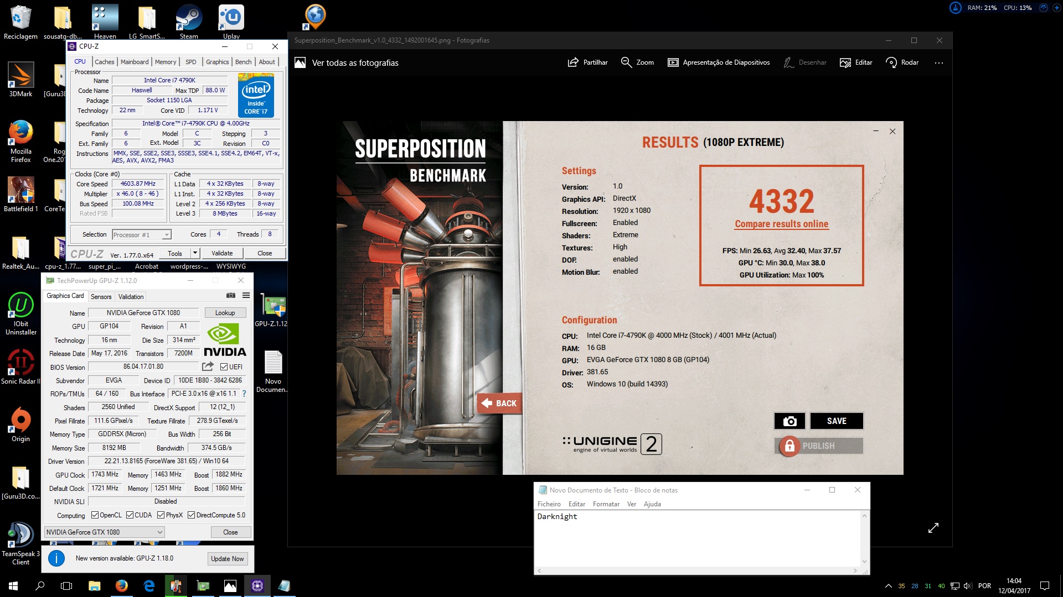Screen dimensions: 1063x597
Task: Open the Tools dropdown arrow in CPU-Z
Action: coord(195,253)
